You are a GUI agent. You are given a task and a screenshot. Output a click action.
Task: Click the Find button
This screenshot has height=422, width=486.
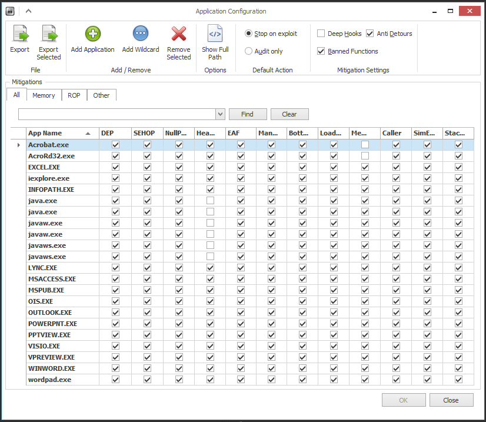click(x=248, y=114)
